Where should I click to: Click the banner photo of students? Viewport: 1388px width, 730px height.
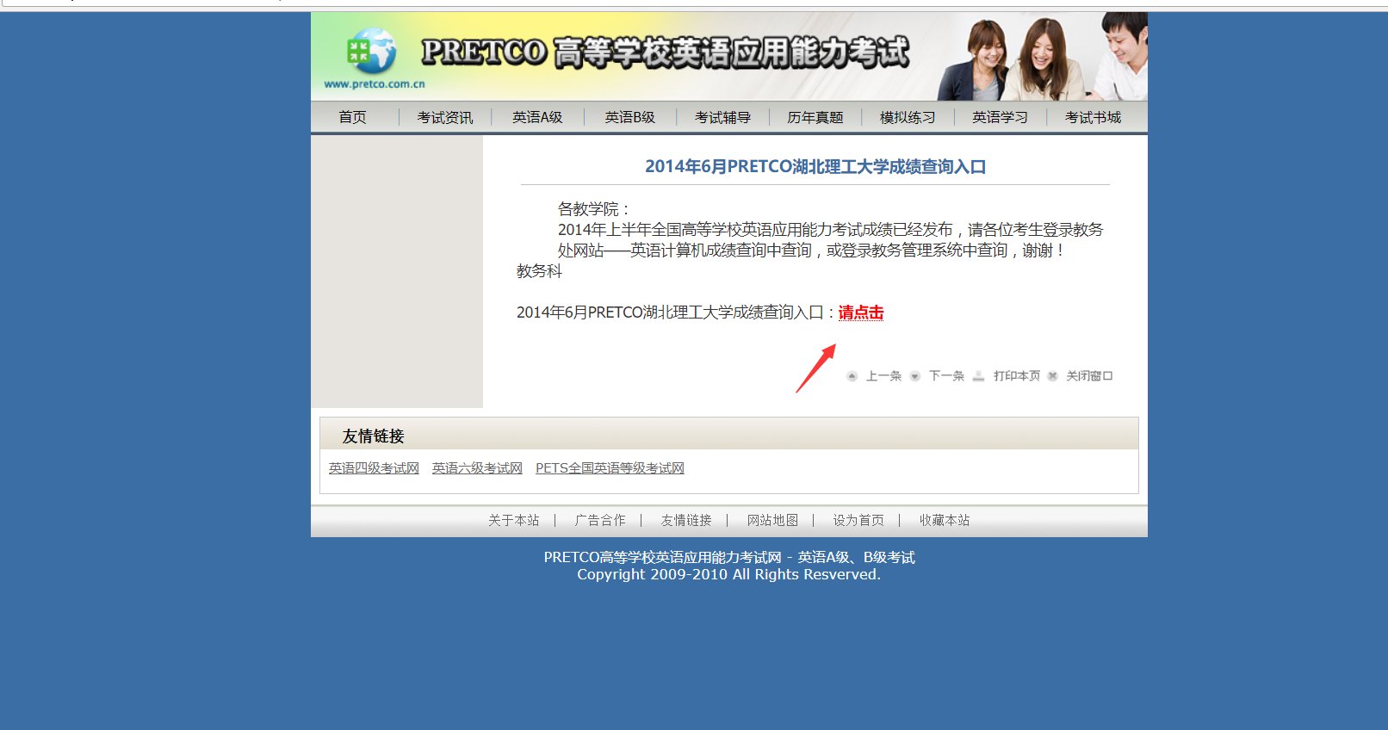pyautogui.click(x=1042, y=57)
